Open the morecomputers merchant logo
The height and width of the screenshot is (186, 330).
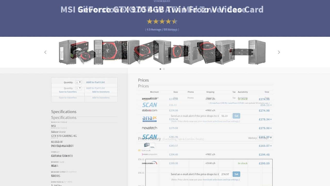(150, 154)
